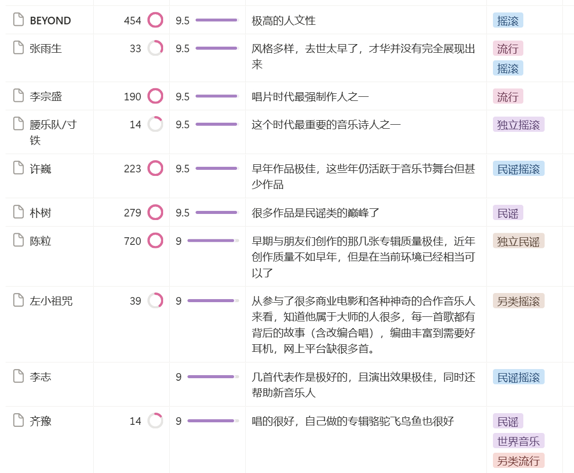
Task: Select the 民谣 tag in 齐豫 row
Action: pos(508,421)
